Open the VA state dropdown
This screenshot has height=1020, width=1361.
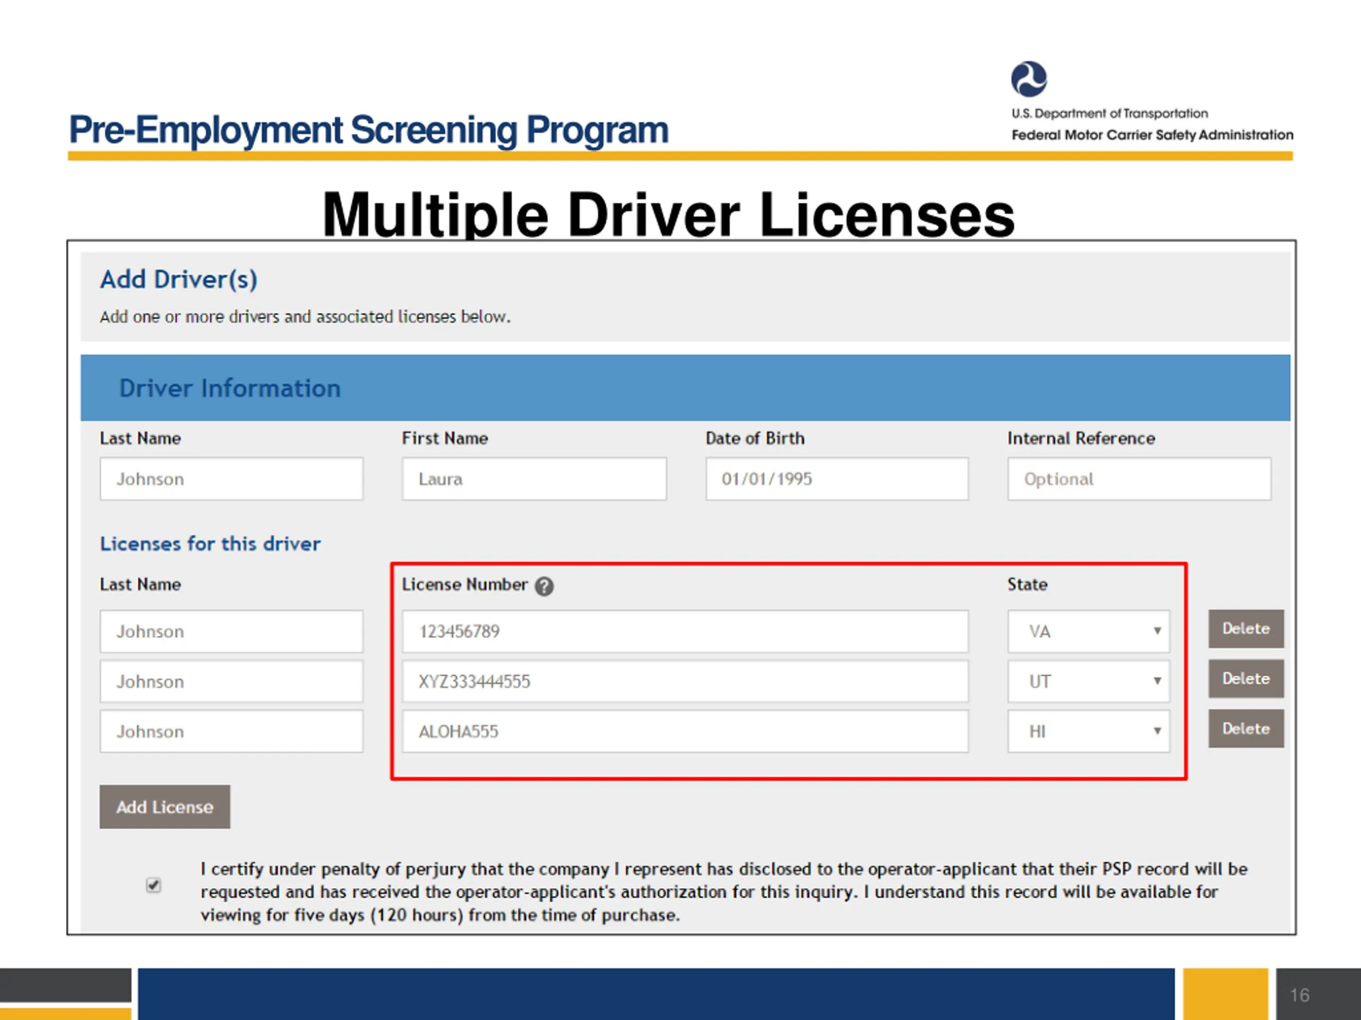pyautogui.click(x=1088, y=632)
